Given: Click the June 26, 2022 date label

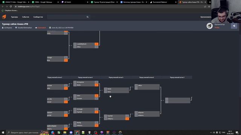Looking at the screenshot, I should click(x=63, y=28).
